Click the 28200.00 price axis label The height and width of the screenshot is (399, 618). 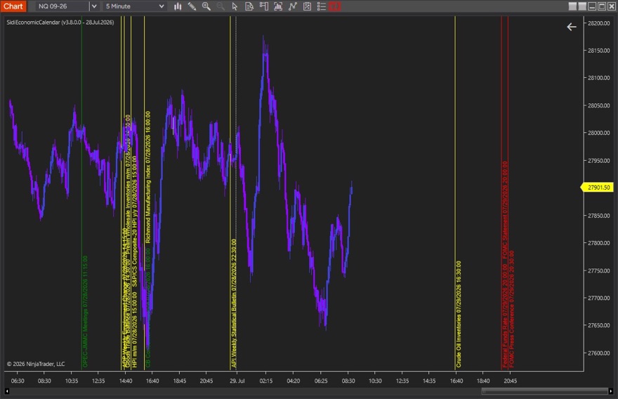click(x=598, y=23)
